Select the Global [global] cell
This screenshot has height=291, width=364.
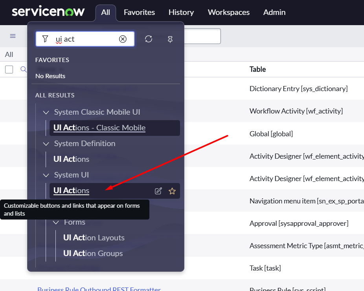point(271,134)
